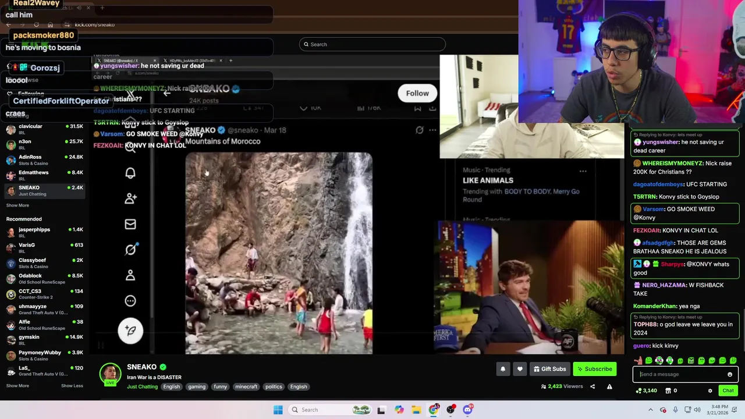Click the Morocco waterfall video in post
The height and width of the screenshot is (419, 745).
click(x=279, y=253)
